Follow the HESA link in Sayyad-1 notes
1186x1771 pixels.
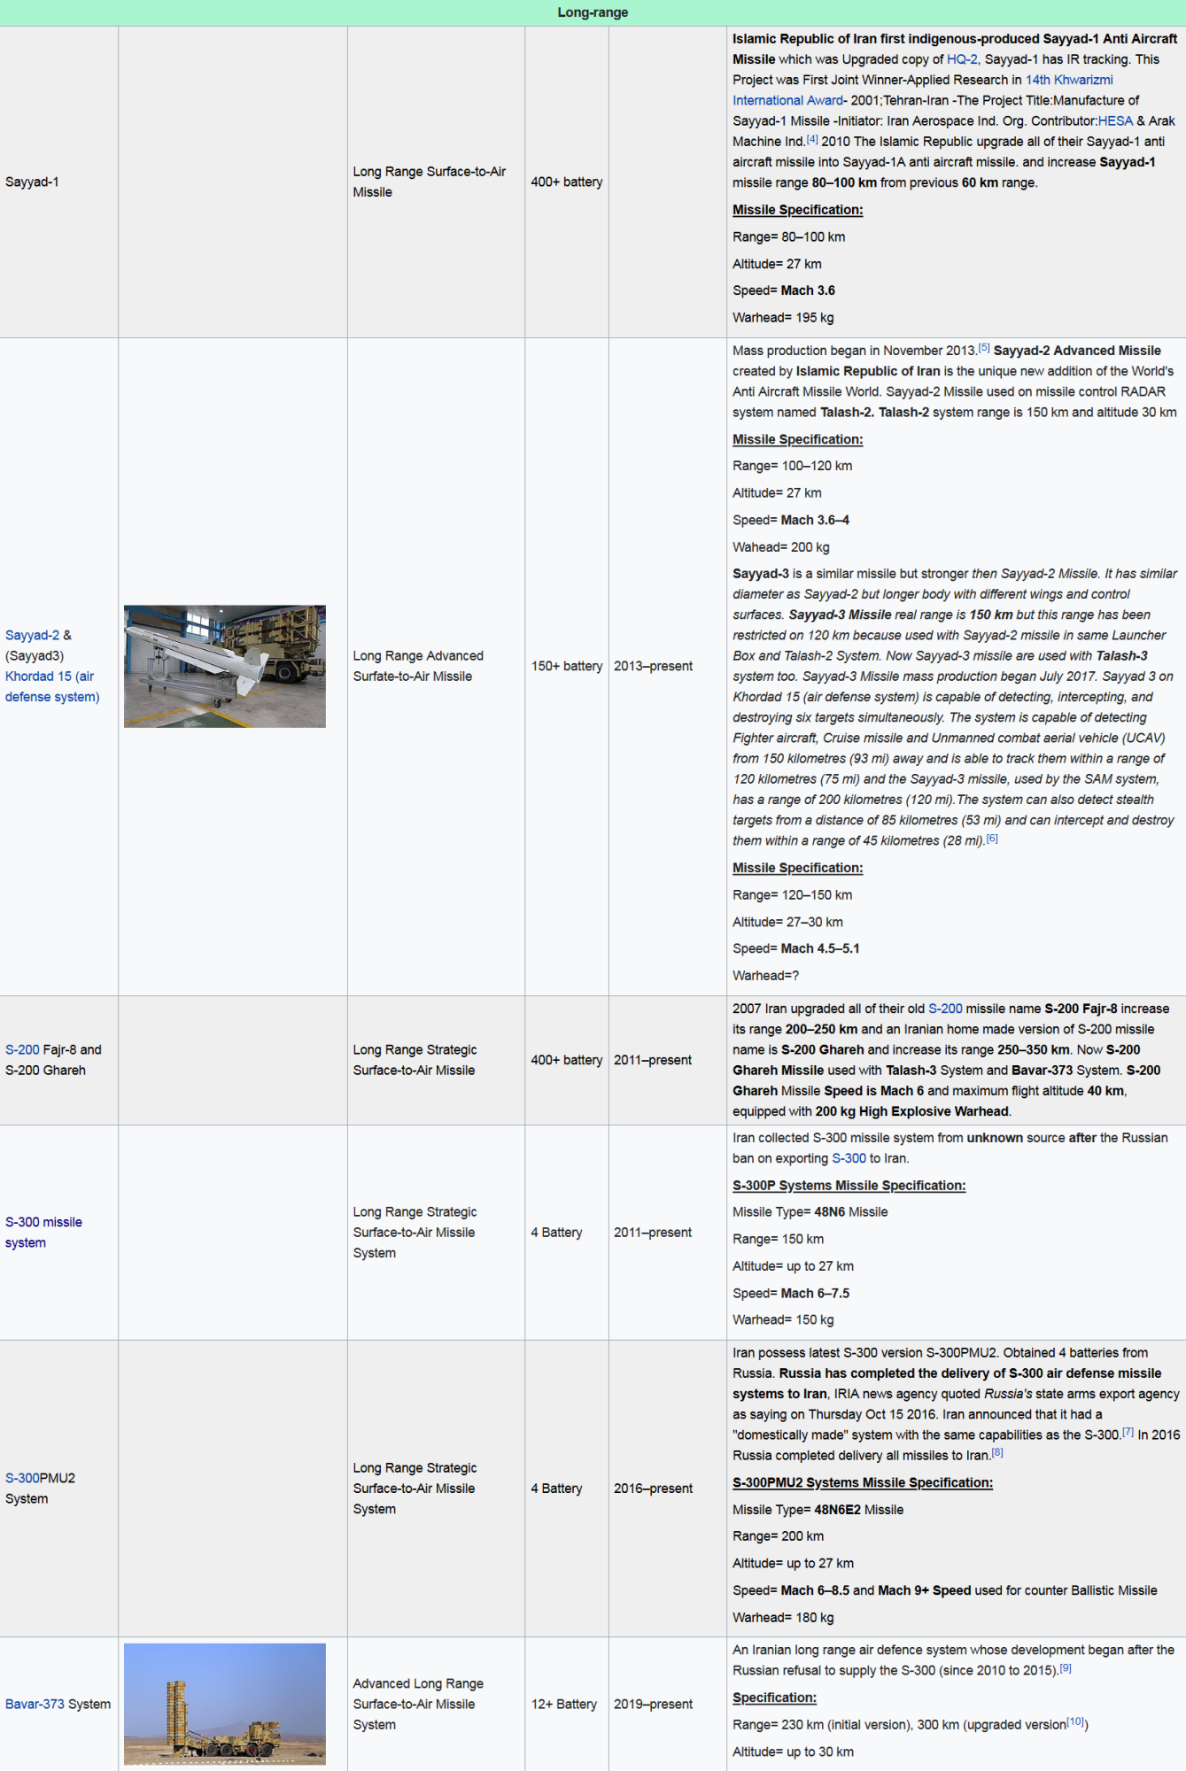1115,121
